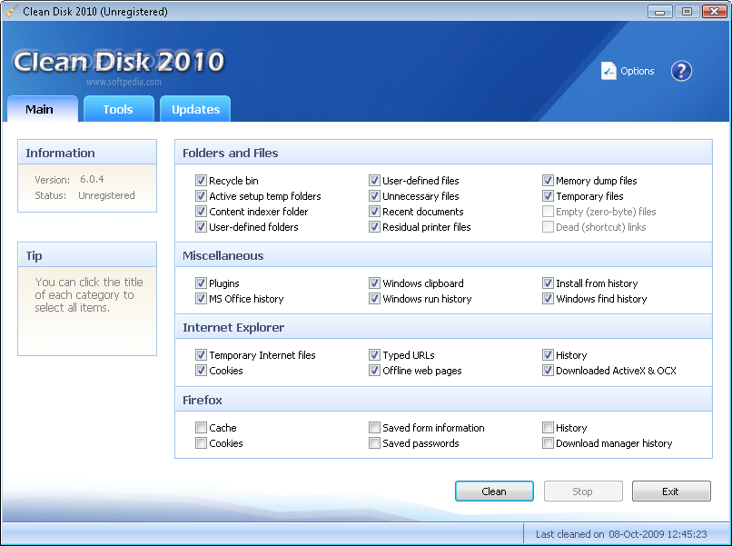The height and width of the screenshot is (546, 732).
Task: Close the Clean Disk 2010 window
Action: click(x=714, y=11)
